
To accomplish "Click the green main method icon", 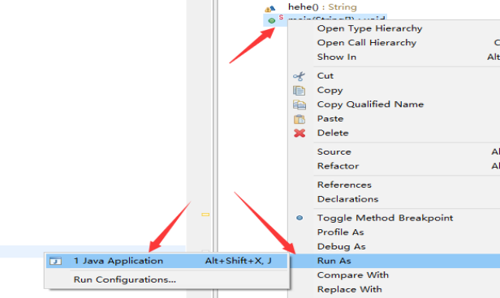I will point(272,21).
